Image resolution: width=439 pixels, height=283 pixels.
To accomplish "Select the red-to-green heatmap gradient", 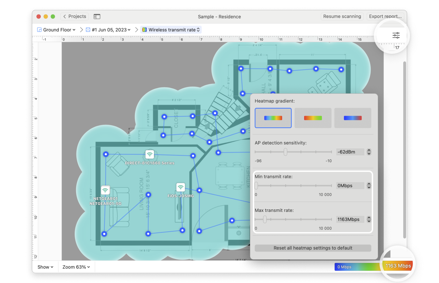I will point(313,118).
